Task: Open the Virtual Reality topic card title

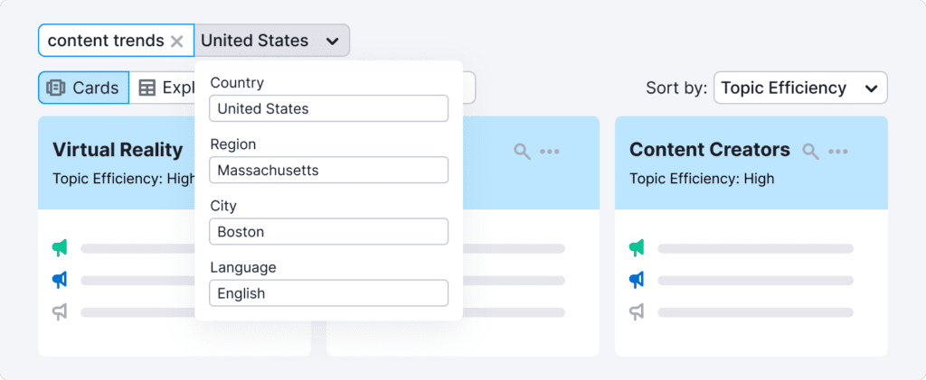Action: 118,150
